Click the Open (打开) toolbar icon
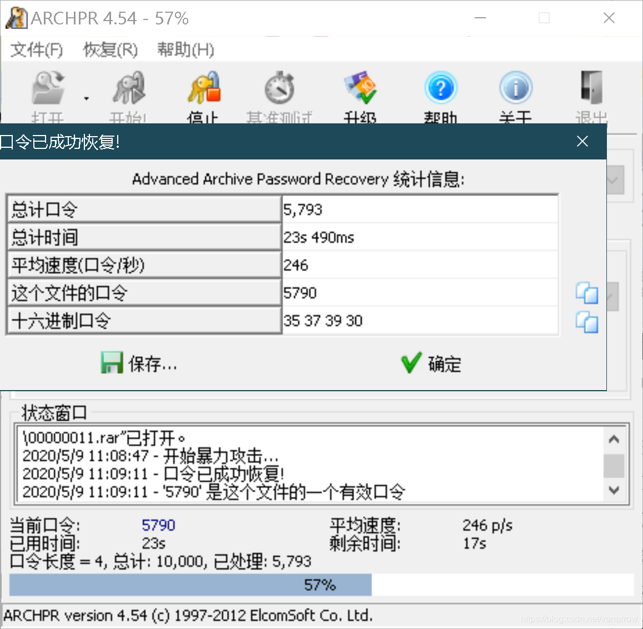Image resolution: width=643 pixels, height=629 pixels. pyautogui.click(x=48, y=88)
